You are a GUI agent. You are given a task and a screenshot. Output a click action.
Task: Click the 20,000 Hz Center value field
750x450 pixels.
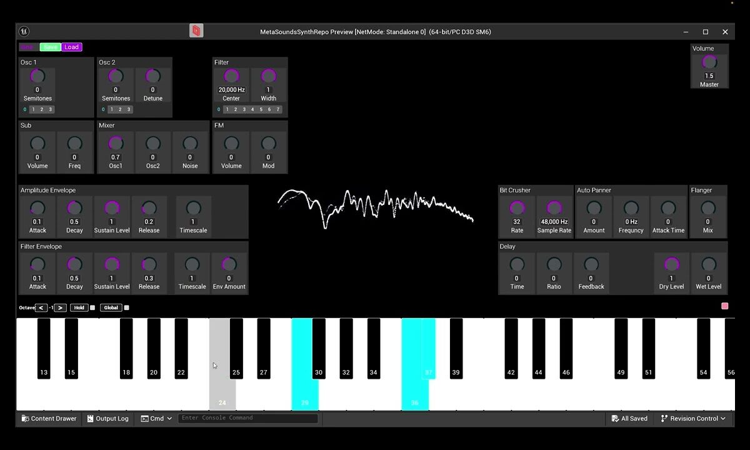tap(231, 90)
